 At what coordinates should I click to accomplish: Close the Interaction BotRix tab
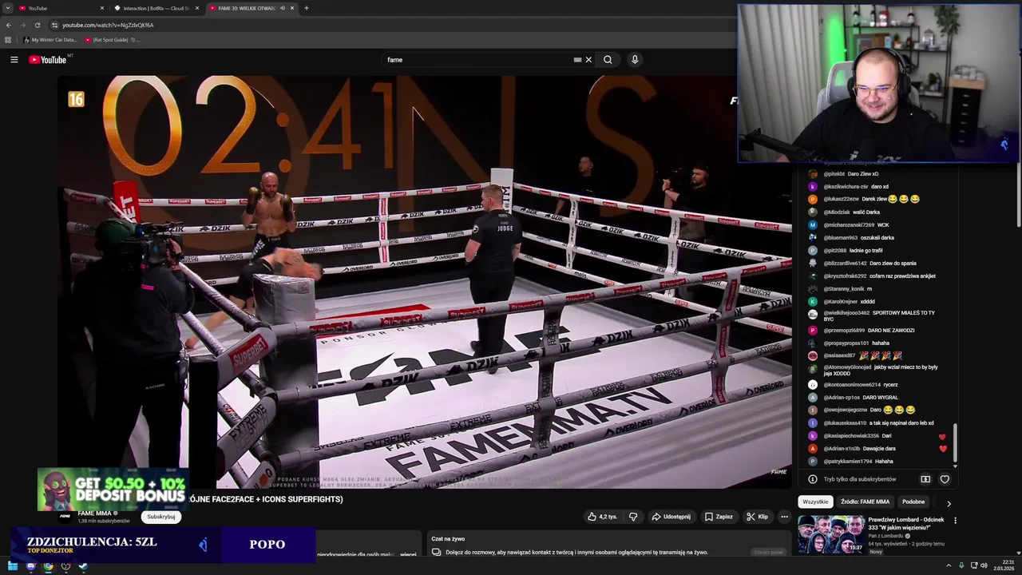pyautogui.click(x=197, y=8)
